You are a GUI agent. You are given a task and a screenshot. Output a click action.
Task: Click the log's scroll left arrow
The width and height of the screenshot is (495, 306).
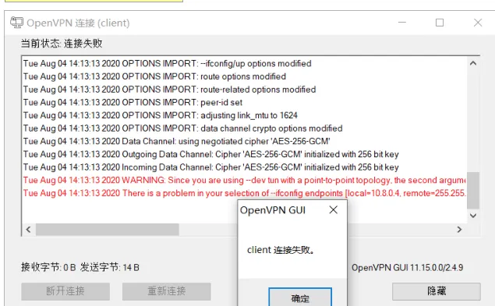(x=28, y=230)
